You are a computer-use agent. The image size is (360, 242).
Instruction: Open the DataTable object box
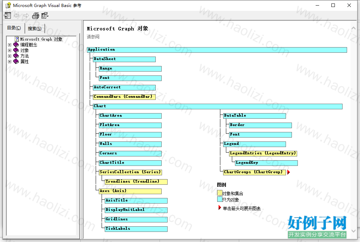point(255,116)
